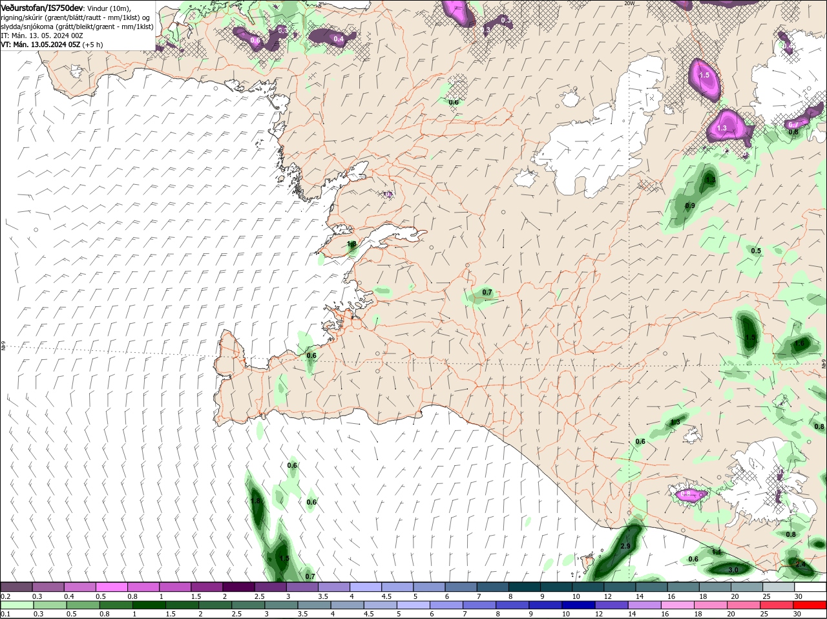Viewport: 827px width, 619px height.
Task: Click the '3.0' rain value on the map
Action: (733, 570)
